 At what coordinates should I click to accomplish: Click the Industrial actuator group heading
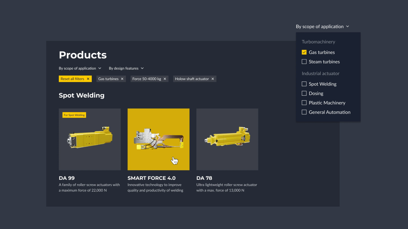click(x=321, y=73)
